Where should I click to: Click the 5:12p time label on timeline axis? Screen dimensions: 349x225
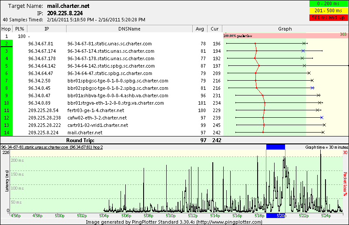193,216
